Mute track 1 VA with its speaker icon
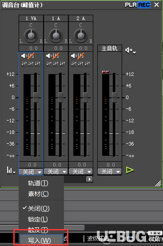Screen dimensions: 163x246 pyautogui.click(x=24, y=56)
